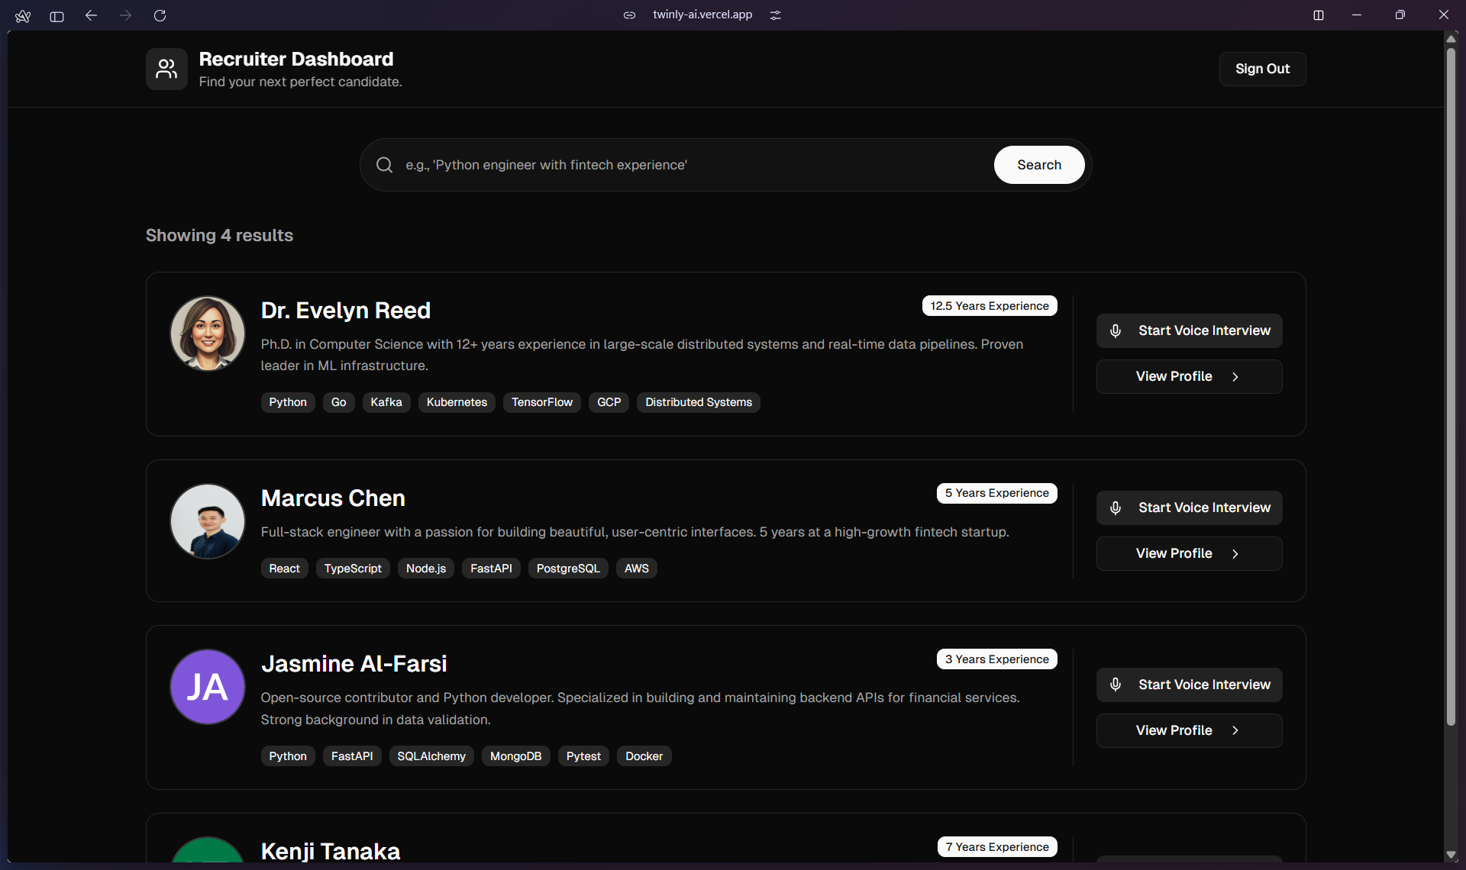Start Voice Interview with Dr. Evelyn Reed

tap(1190, 330)
